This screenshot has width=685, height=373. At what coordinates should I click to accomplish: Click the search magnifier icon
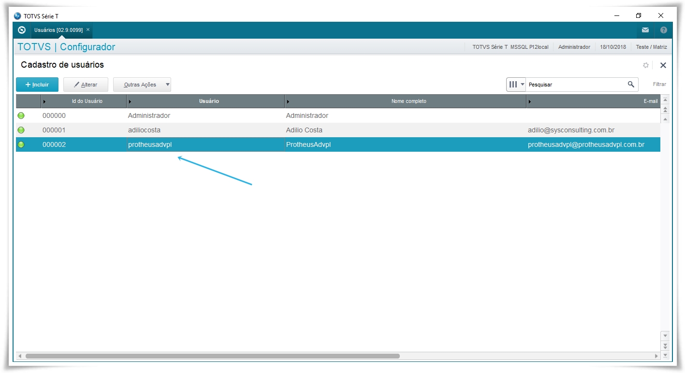point(631,84)
